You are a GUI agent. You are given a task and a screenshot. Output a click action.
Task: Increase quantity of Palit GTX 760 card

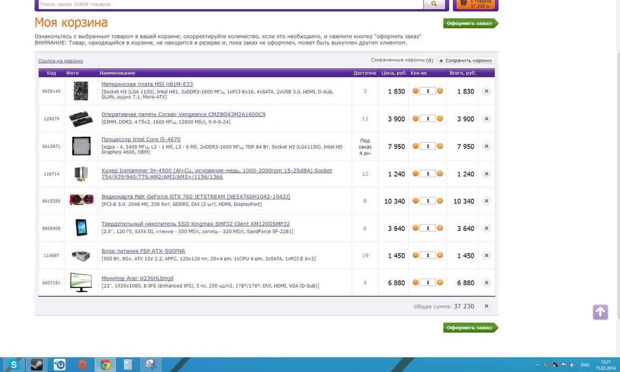pos(440,201)
